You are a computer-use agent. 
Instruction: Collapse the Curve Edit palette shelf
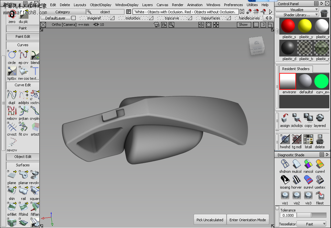[23, 85]
